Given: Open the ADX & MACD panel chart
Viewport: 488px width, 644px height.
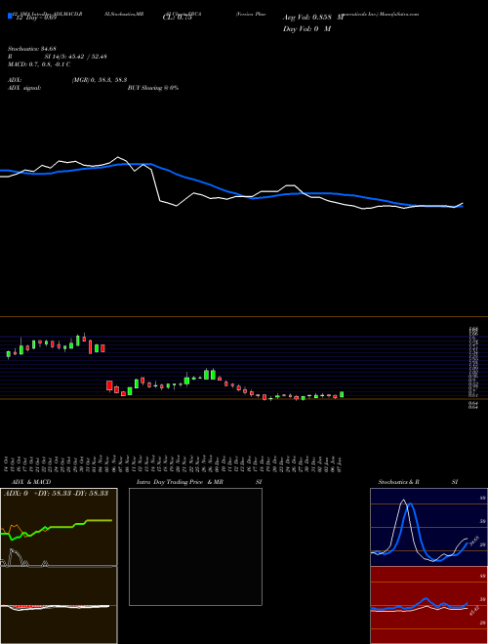Looking at the screenshot, I should [x=59, y=566].
